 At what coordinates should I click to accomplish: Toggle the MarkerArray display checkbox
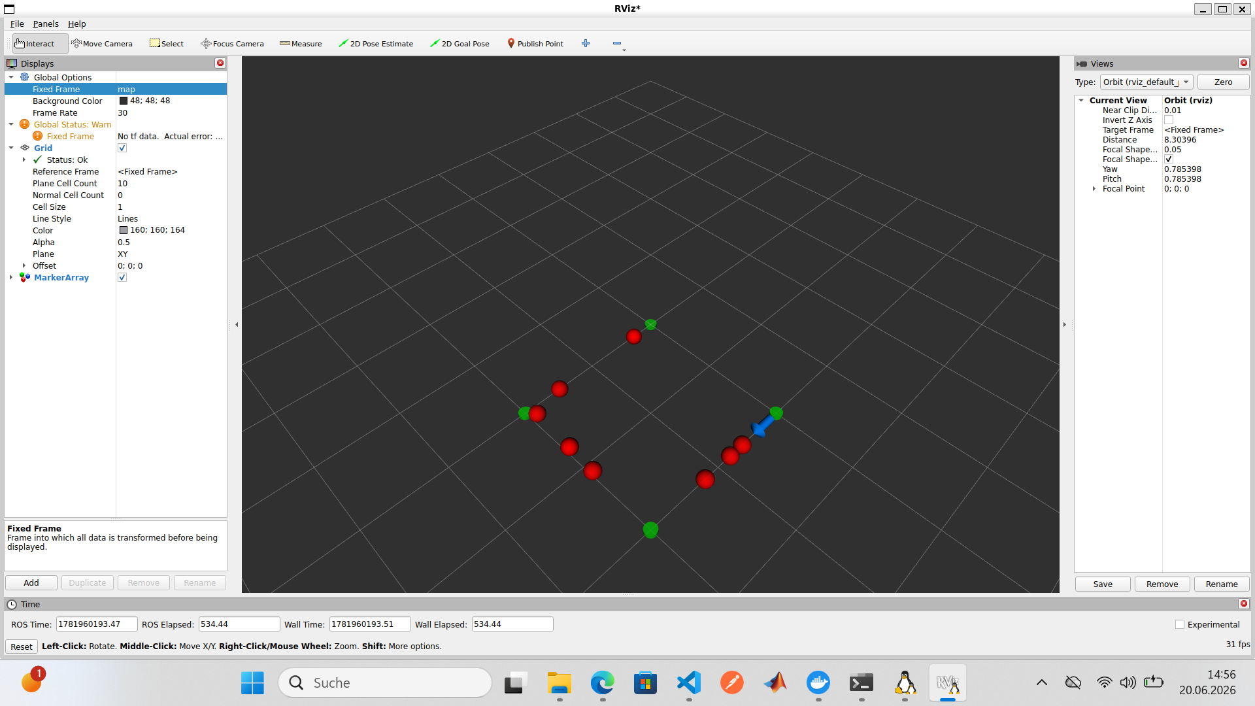tap(122, 277)
